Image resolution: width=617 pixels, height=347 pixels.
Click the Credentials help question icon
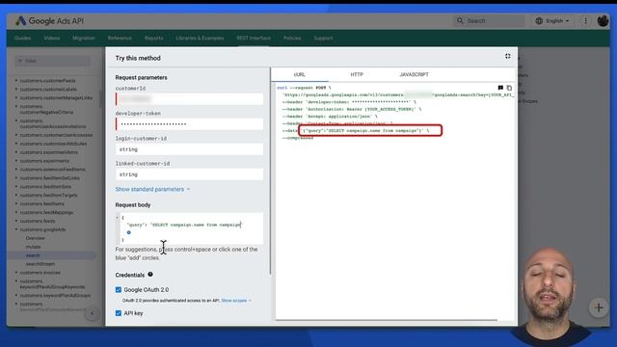click(x=150, y=274)
